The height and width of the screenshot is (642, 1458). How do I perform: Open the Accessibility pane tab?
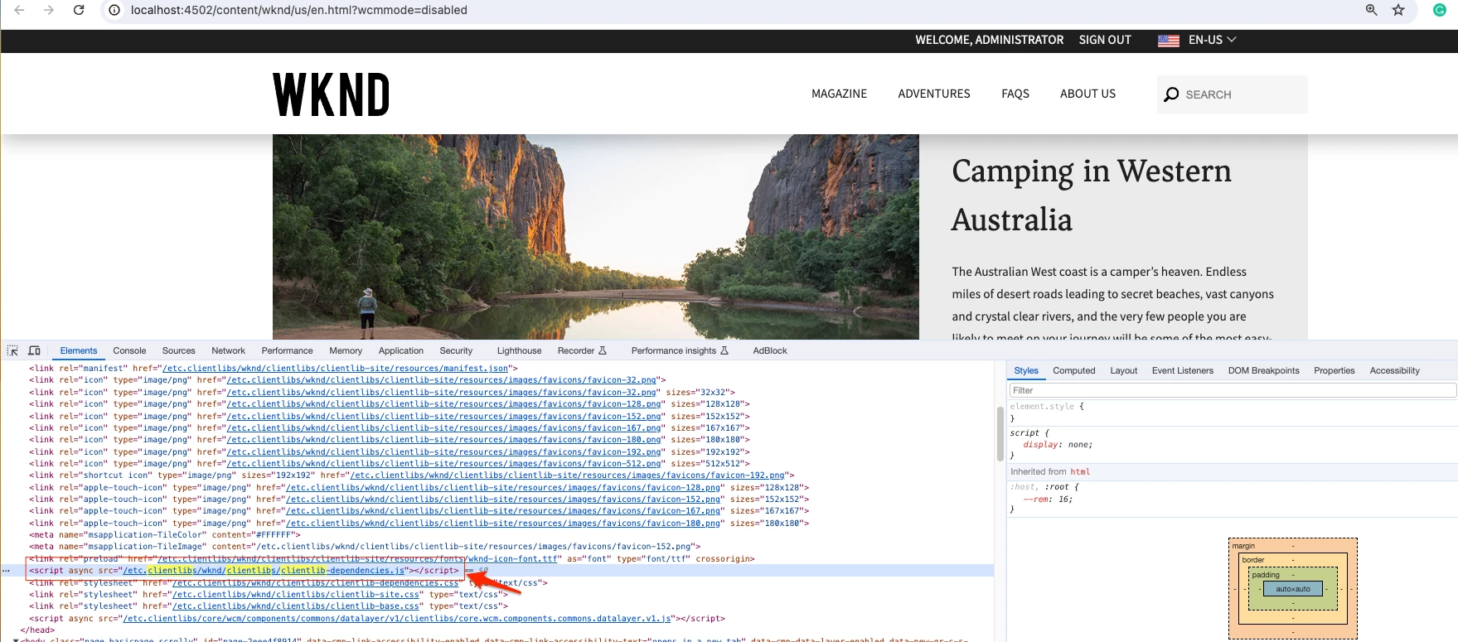coord(1395,371)
